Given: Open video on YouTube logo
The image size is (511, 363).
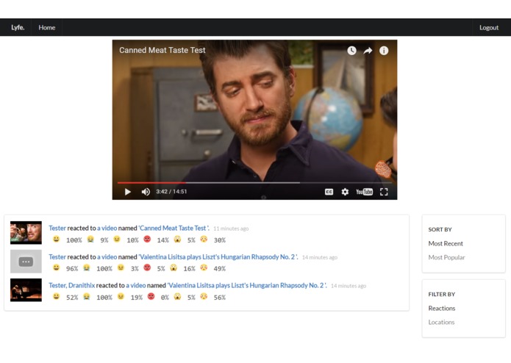Looking at the screenshot, I should (x=364, y=192).
